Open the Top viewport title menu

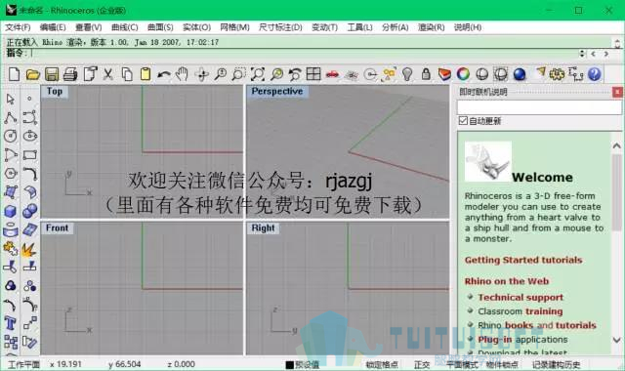[55, 91]
